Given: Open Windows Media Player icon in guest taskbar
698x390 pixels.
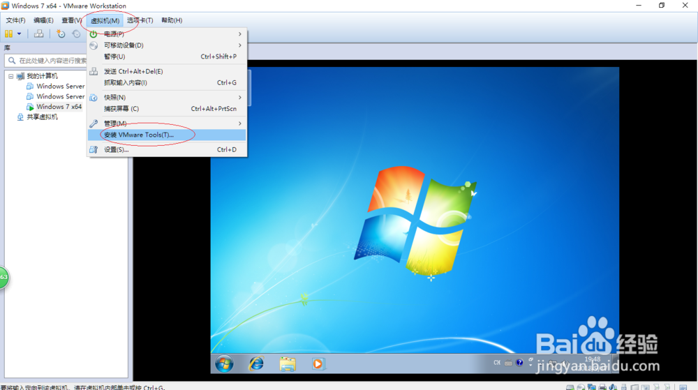Looking at the screenshot, I should click(318, 363).
